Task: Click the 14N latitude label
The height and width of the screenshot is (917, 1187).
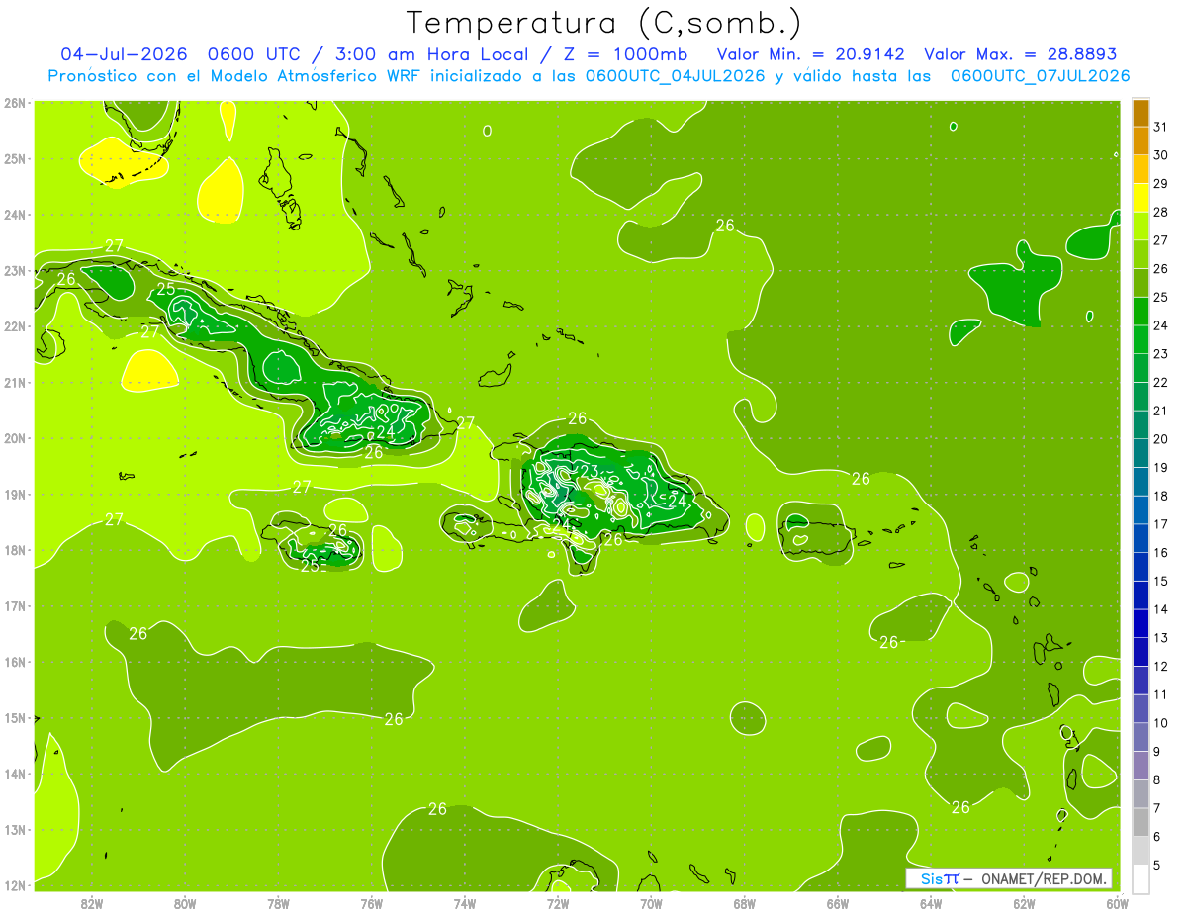Action: (x=15, y=774)
